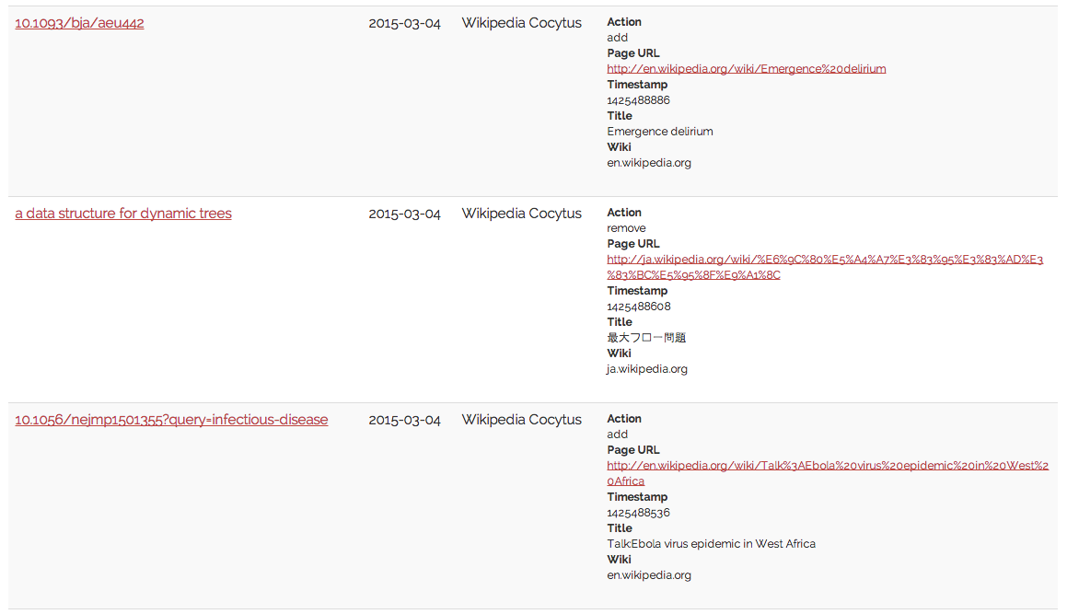The image size is (1067, 614).
Task: Select the timestamp value 1425488536
Action: (x=638, y=513)
